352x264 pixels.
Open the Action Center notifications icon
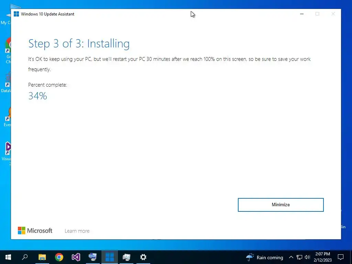coord(341,257)
